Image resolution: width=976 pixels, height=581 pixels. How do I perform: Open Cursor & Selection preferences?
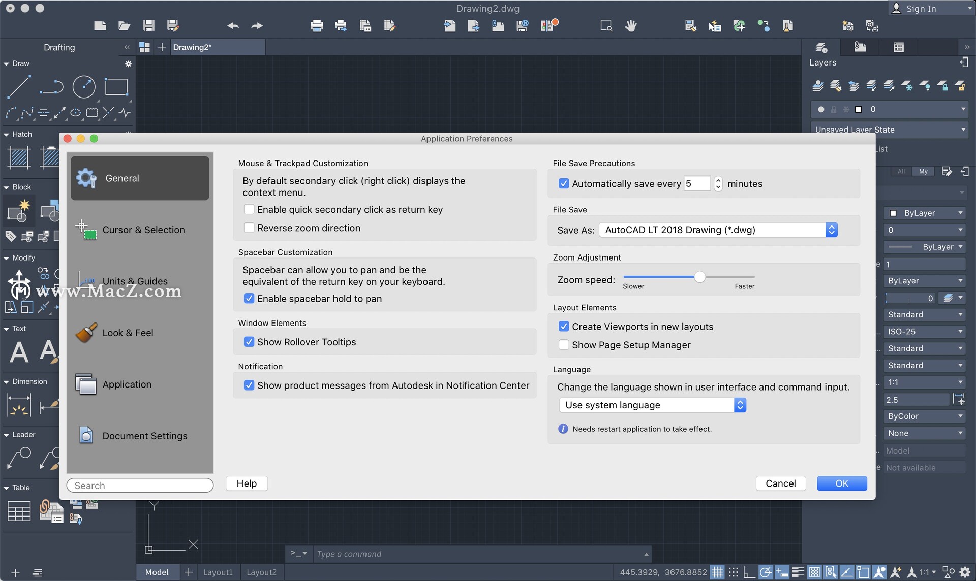[x=140, y=230]
